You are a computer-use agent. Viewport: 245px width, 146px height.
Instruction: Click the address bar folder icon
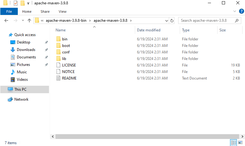click(37, 21)
